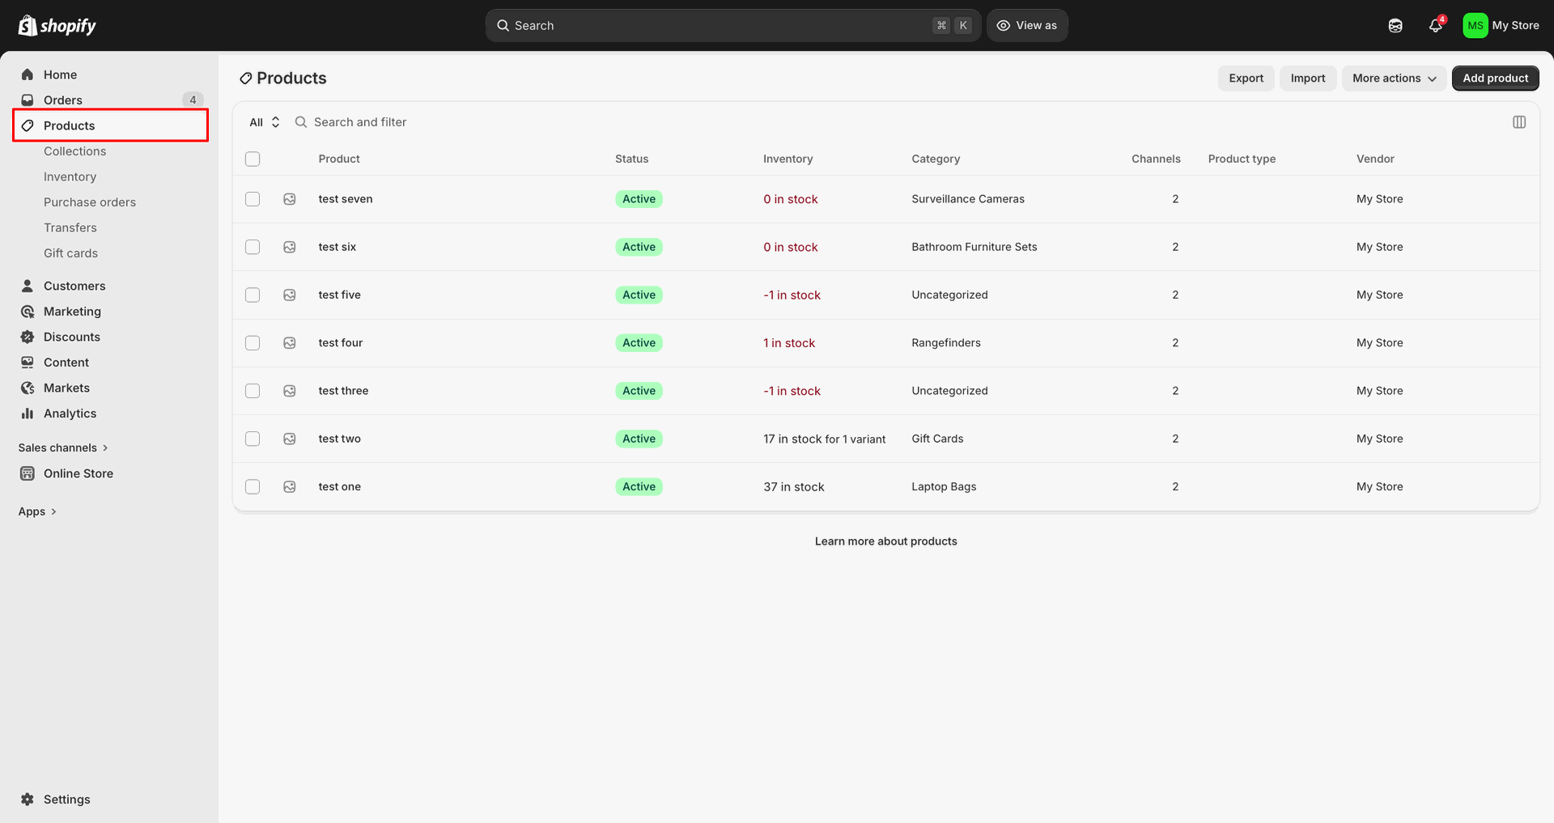Viewport: 1554px width, 823px height.
Task: Select the test six checkbox
Action: (253, 247)
